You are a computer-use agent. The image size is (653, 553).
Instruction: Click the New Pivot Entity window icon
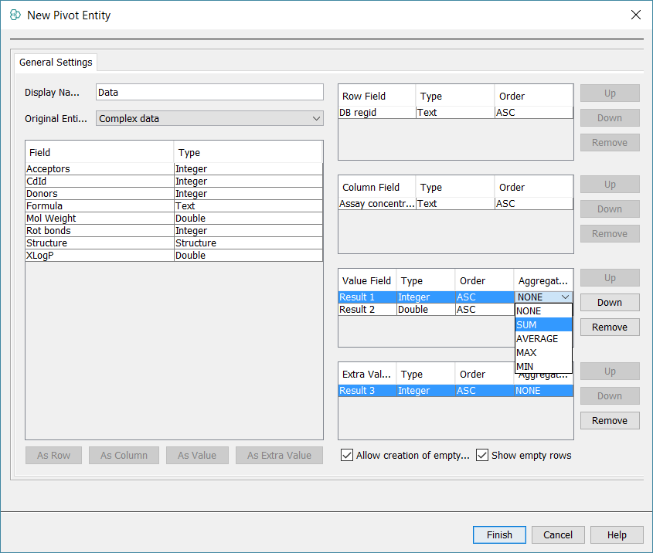tap(15, 15)
